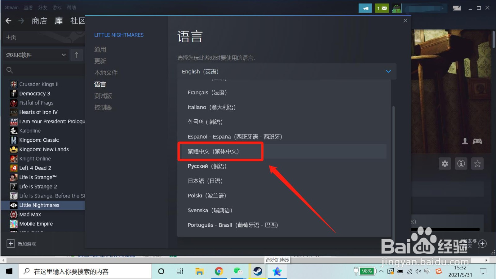Click the single-player person icon
The height and width of the screenshot is (279, 496).
[465, 141]
